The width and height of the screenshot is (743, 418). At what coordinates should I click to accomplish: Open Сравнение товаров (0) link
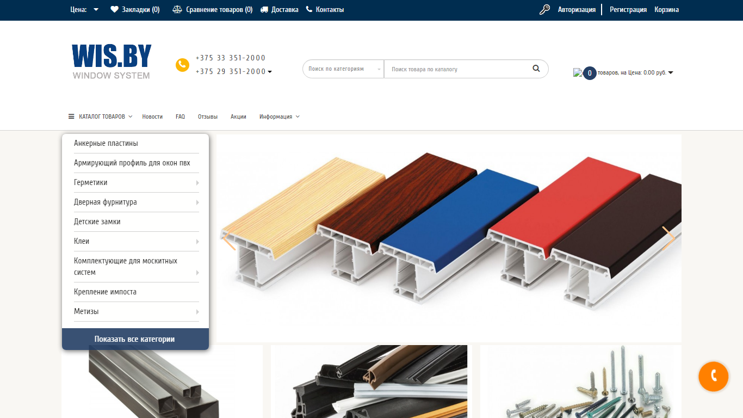click(x=219, y=9)
